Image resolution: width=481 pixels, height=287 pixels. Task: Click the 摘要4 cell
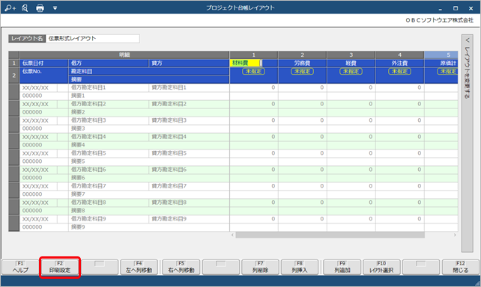pos(149,145)
